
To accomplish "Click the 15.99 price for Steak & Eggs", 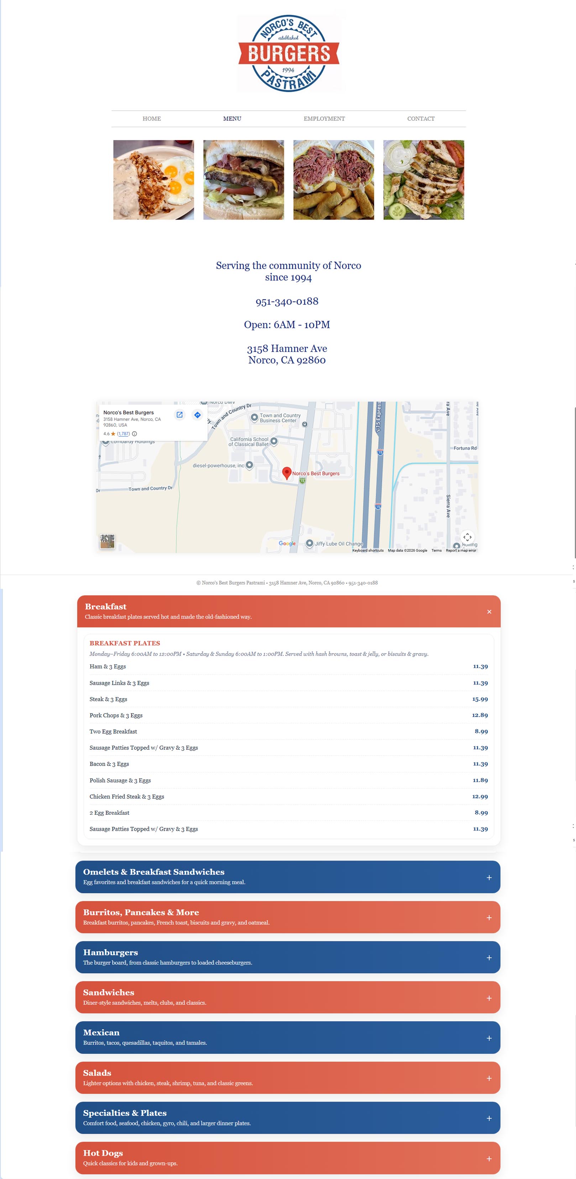I will [x=480, y=699].
